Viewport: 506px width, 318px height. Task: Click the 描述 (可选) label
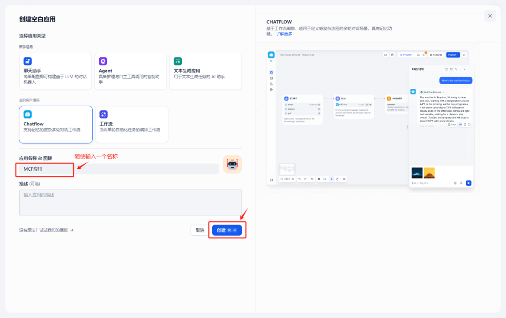30,184
